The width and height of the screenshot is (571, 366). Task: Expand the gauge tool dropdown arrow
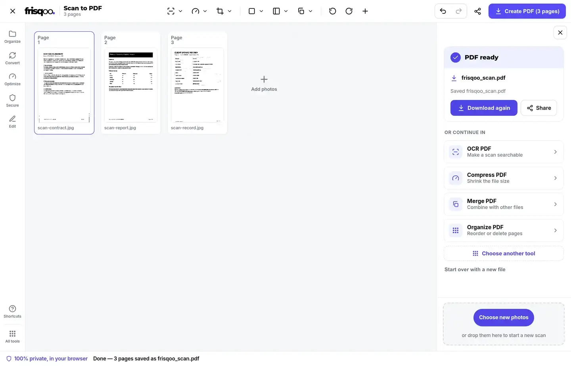tap(205, 11)
